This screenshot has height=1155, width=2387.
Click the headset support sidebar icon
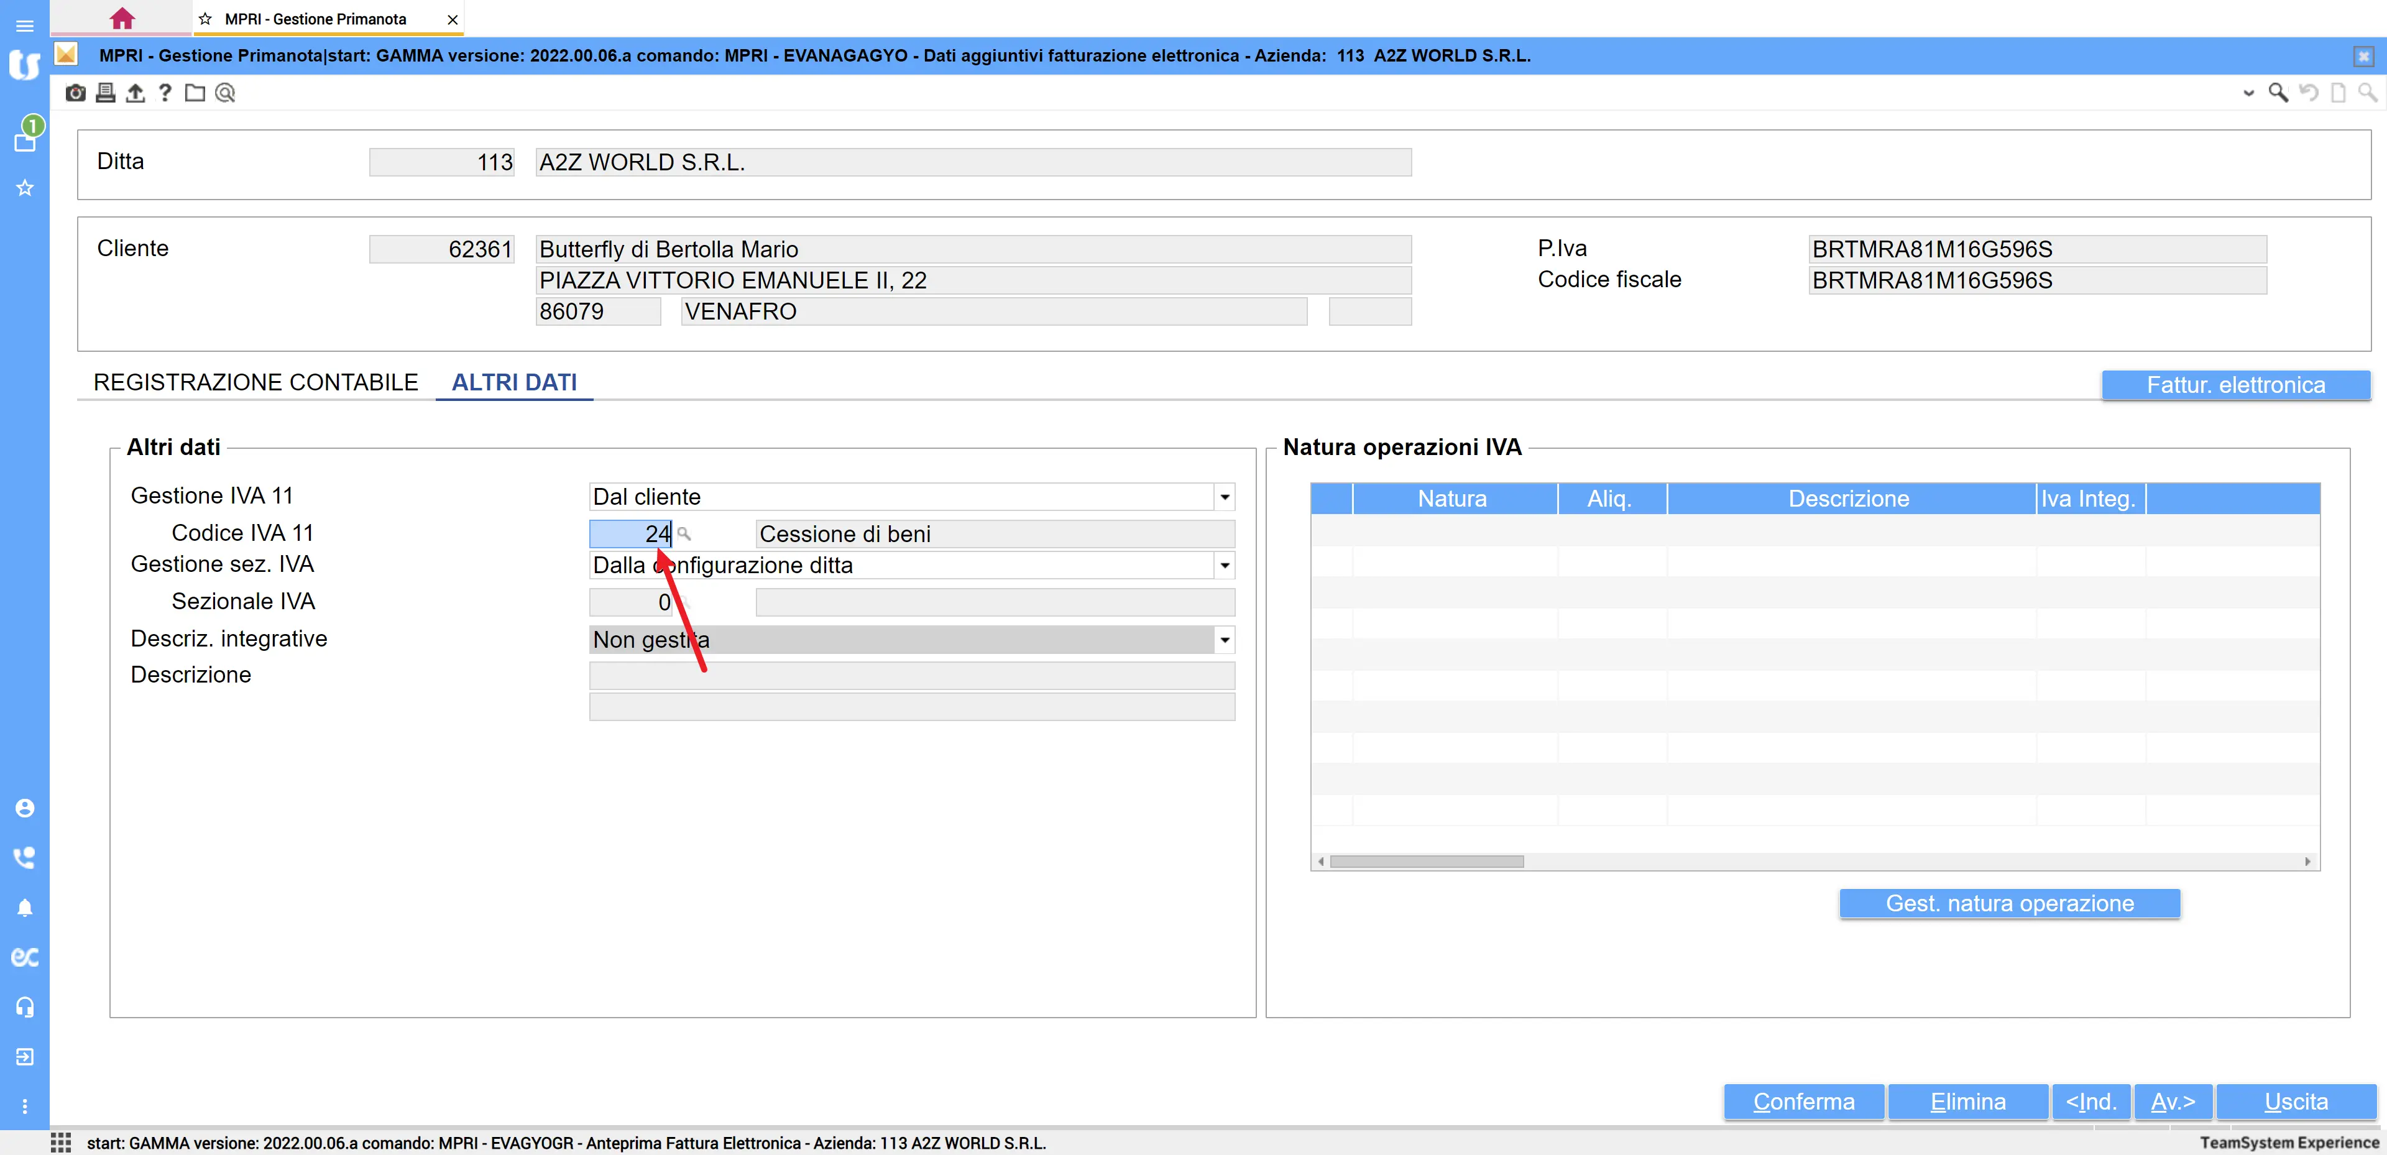(x=25, y=1006)
